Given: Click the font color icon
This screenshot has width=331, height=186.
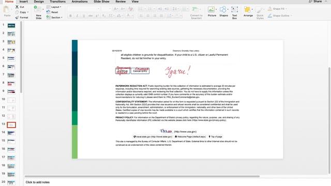Looking at the screenshot, I should (x=128, y=16).
